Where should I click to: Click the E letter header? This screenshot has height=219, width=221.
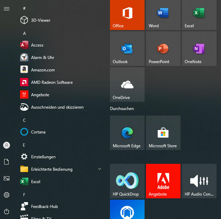[24, 145]
